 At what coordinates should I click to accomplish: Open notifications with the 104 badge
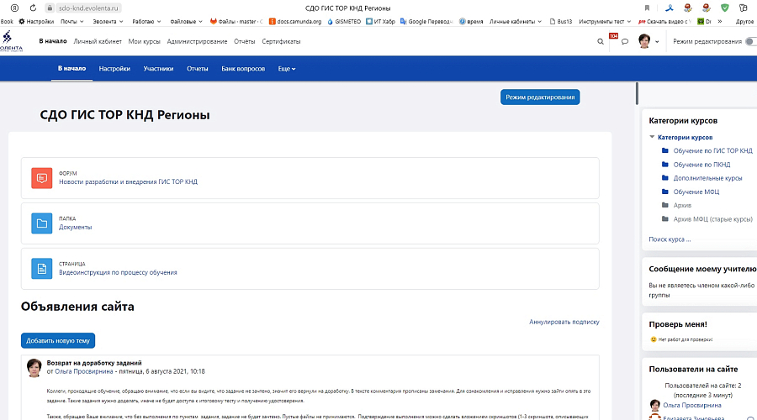click(x=613, y=37)
